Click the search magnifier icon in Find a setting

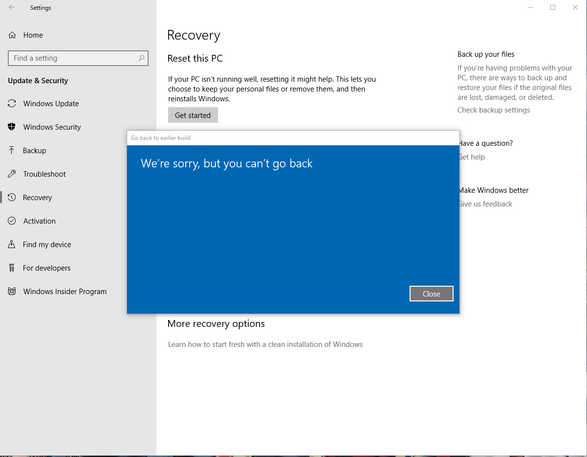(x=141, y=58)
